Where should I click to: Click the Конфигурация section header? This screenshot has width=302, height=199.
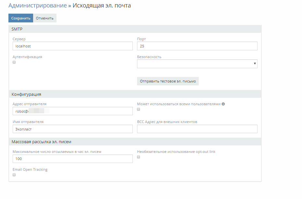(x=26, y=94)
